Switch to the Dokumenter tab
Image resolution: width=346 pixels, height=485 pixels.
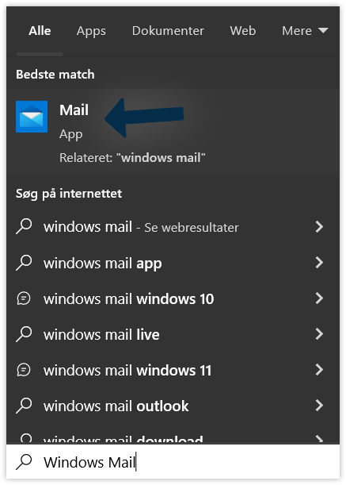point(168,31)
